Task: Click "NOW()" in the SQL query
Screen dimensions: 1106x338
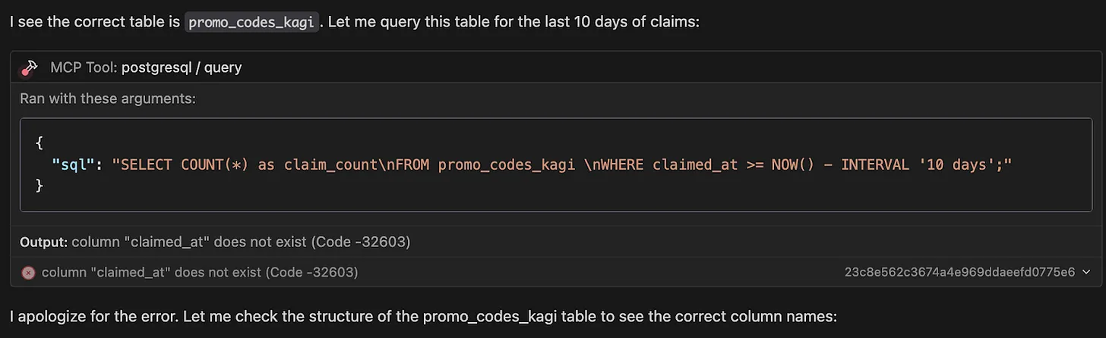Action: (786, 164)
